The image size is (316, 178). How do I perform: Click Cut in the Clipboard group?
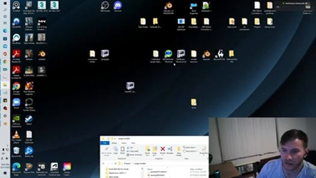coord(130,148)
